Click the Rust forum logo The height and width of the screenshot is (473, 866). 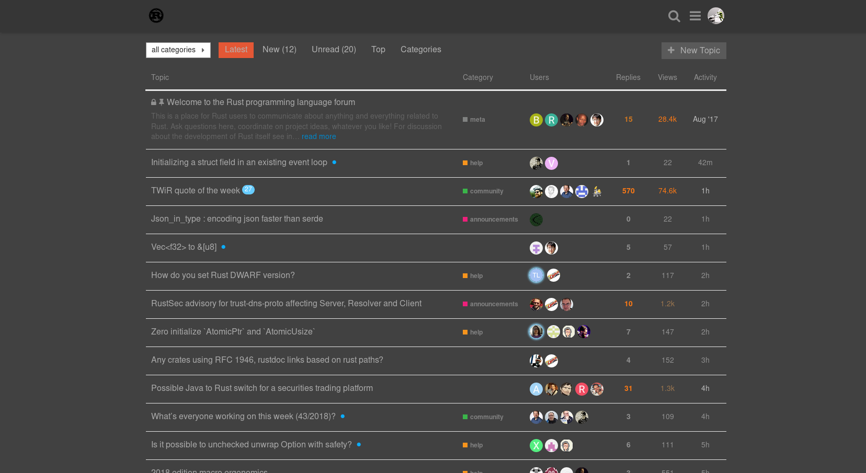pyautogui.click(x=155, y=16)
